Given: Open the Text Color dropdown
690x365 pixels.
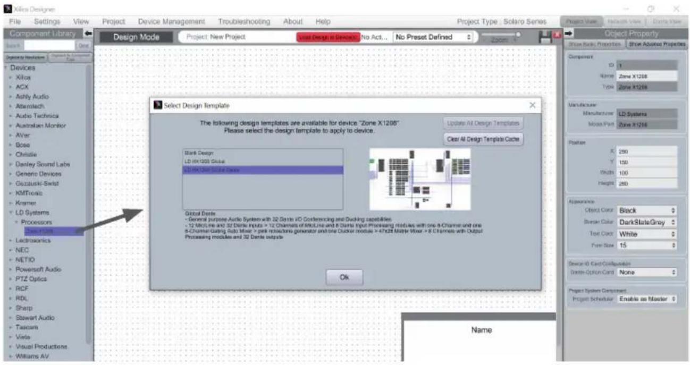Looking at the screenshot, I should pyautogui.click(x=647, y=233).
